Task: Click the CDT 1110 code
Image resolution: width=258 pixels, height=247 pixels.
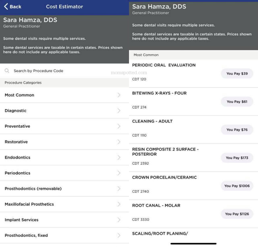Action: (139, 135)
